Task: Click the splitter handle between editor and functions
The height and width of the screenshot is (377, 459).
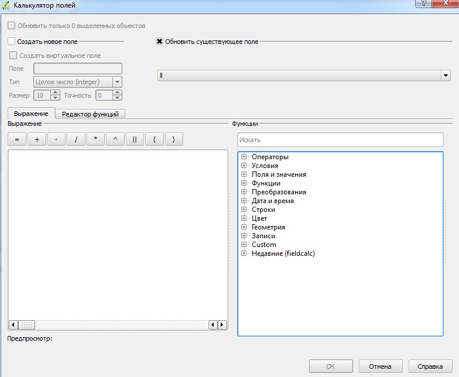Action: pyautogui.click(x=230, y=229)
